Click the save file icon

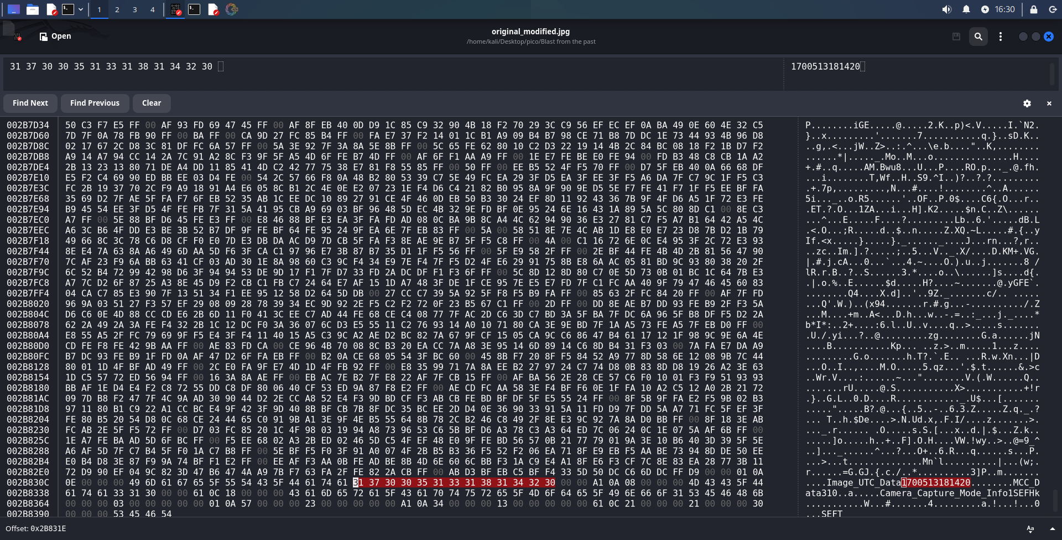coord(956,37)
